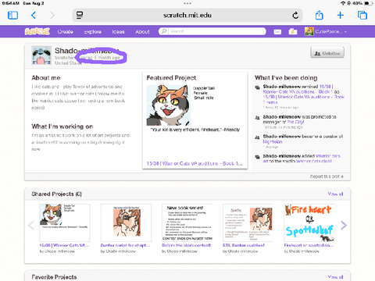This screenshot has height=281, width=375.
Task: Open the featured project cat thumbnail
Action: [169, 105]
